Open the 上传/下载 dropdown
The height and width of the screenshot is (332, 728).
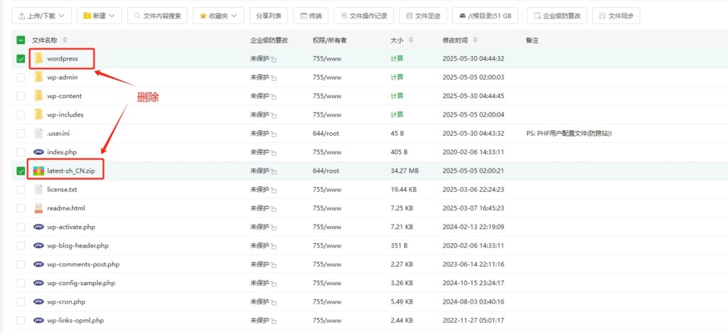pos(42,15)
